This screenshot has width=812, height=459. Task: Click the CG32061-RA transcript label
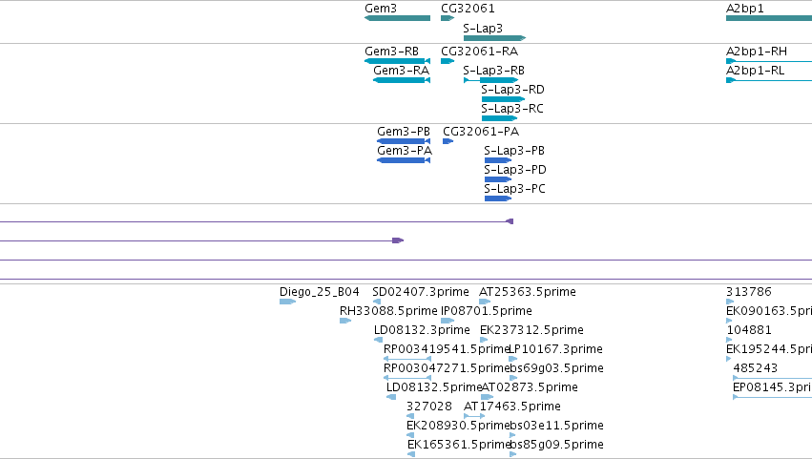click(x=480, y=52)
